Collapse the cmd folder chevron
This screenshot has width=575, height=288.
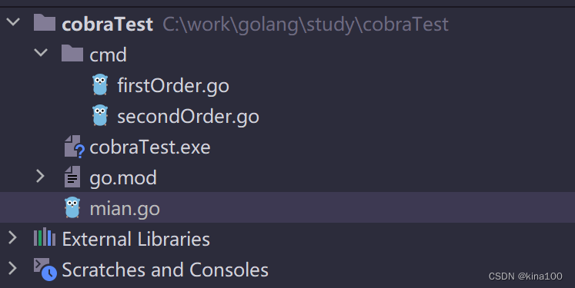[41, 53]
